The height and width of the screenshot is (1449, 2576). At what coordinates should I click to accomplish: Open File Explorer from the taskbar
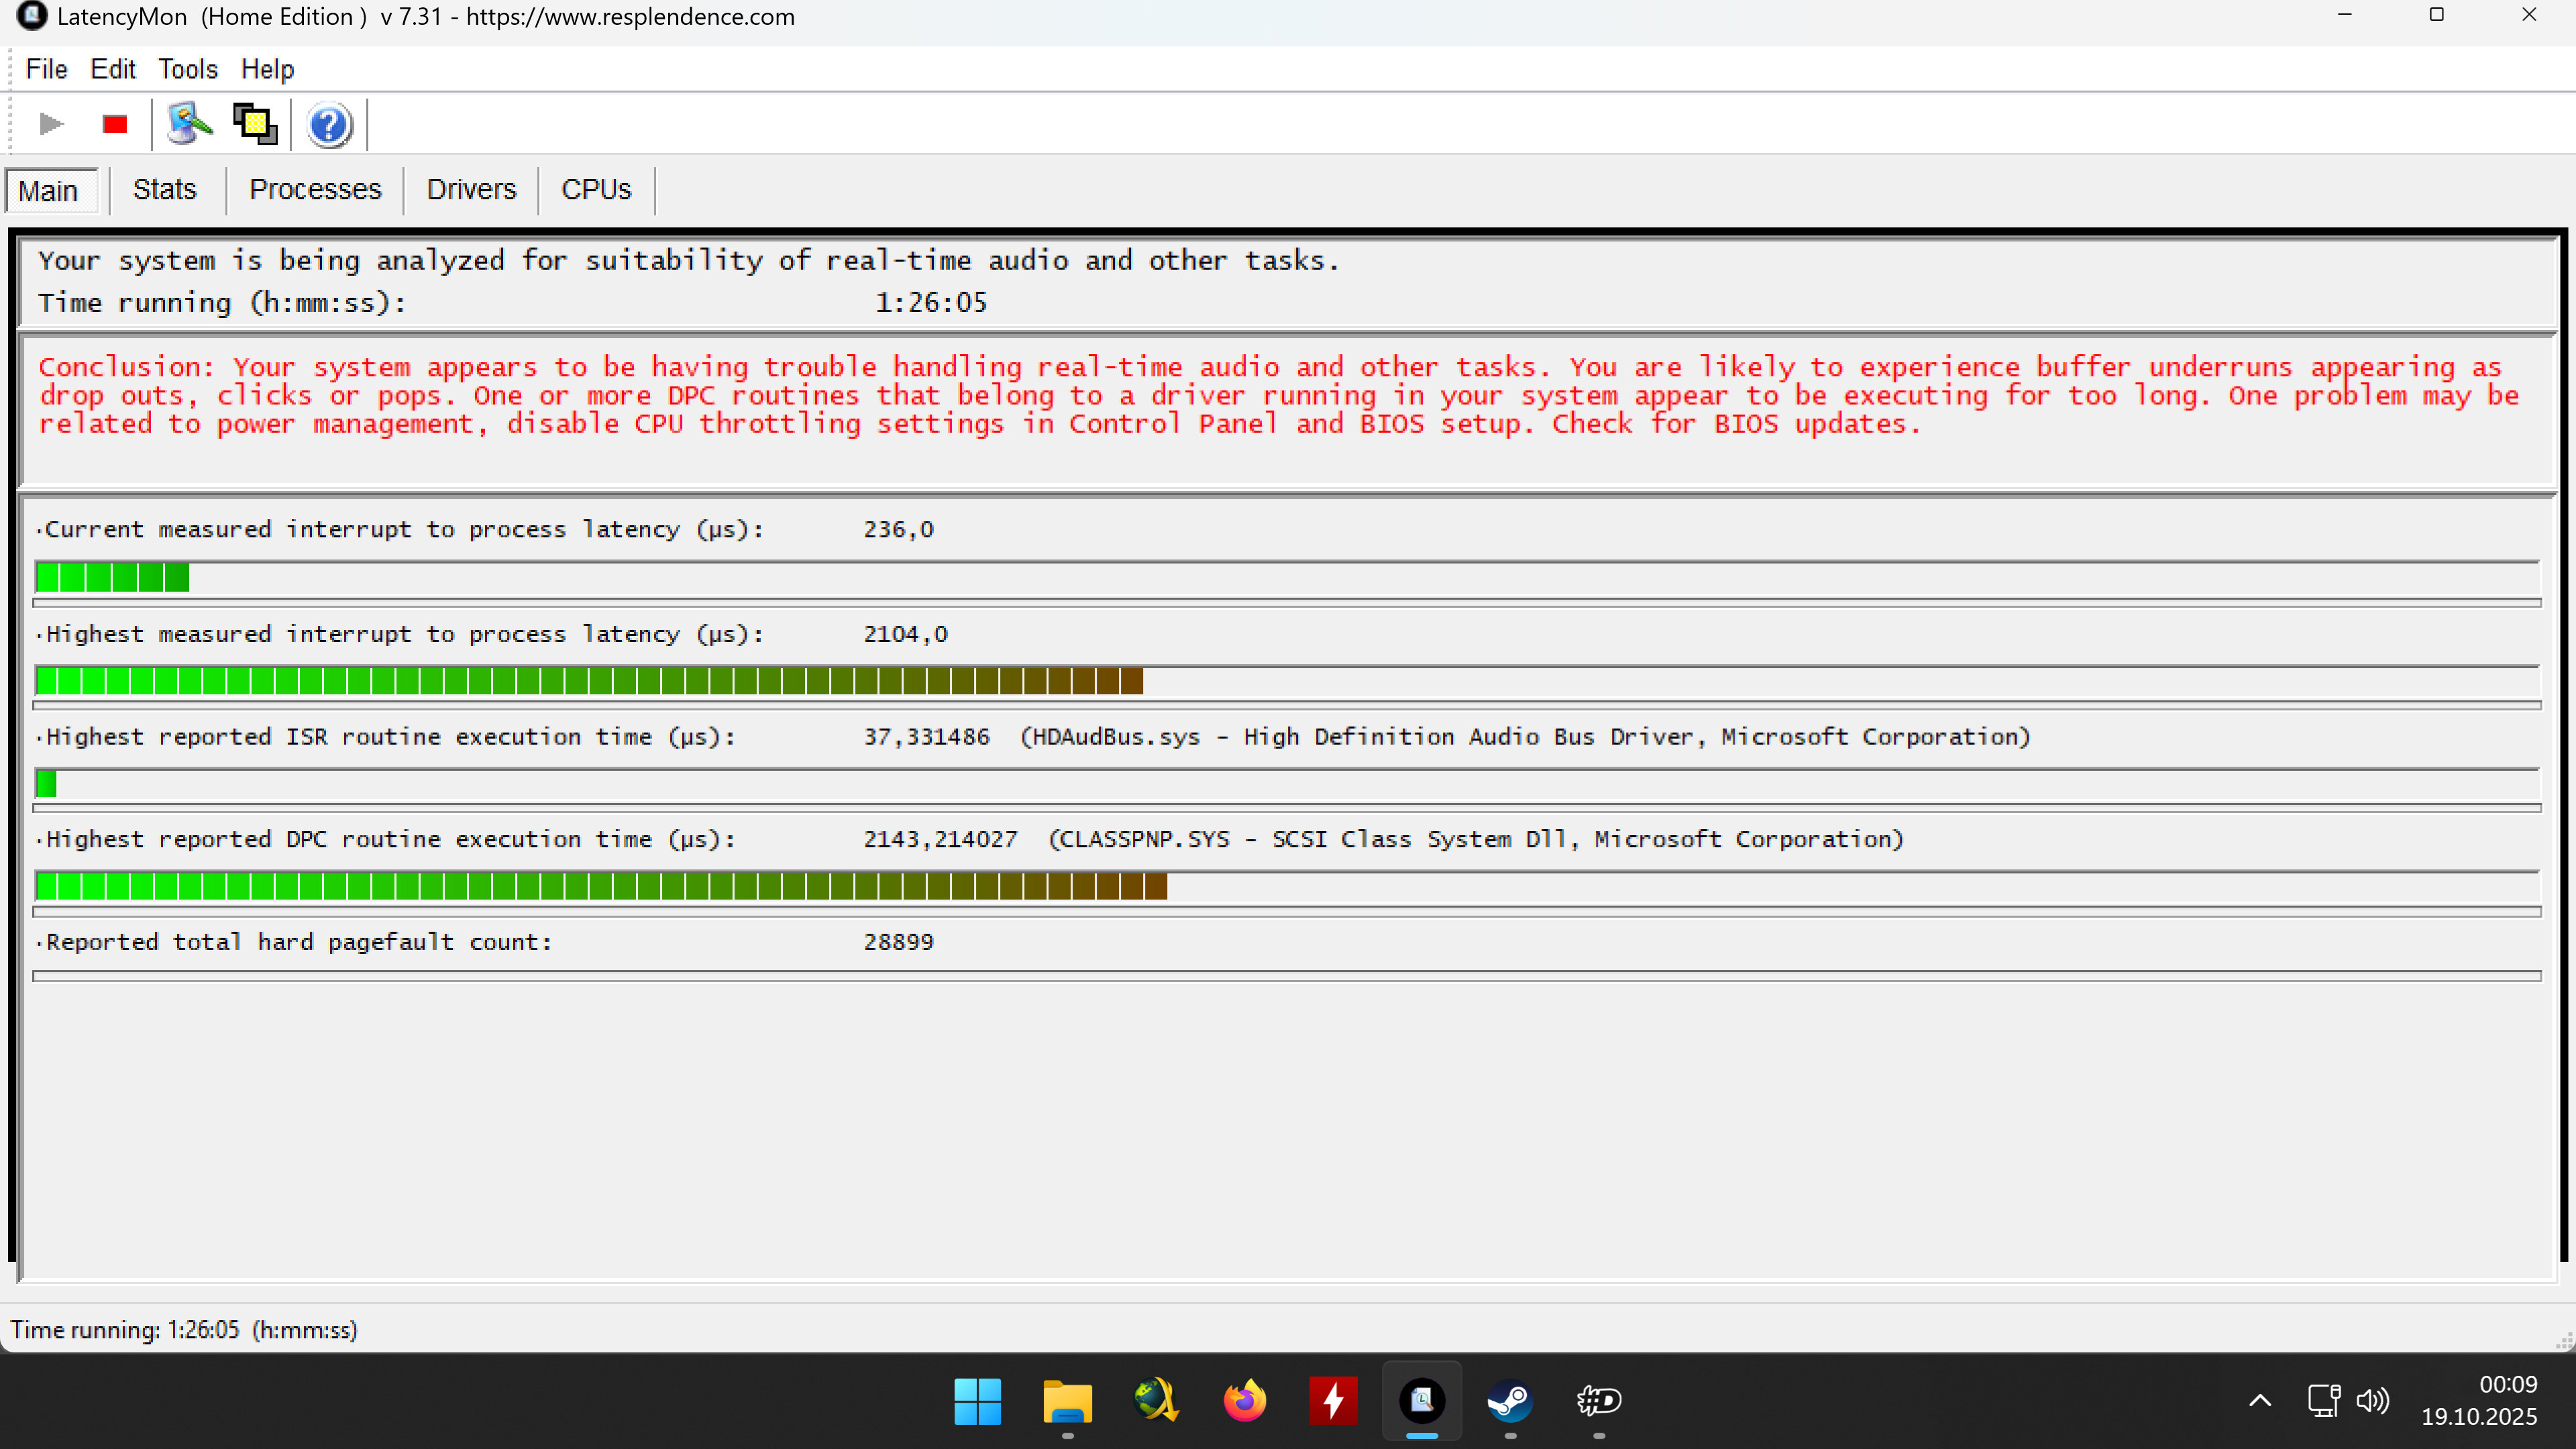click(1067, 1401)
